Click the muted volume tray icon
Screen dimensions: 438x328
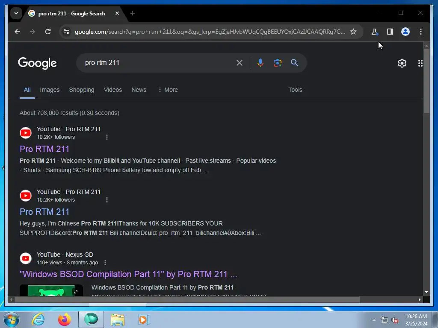tap(395, 320)
